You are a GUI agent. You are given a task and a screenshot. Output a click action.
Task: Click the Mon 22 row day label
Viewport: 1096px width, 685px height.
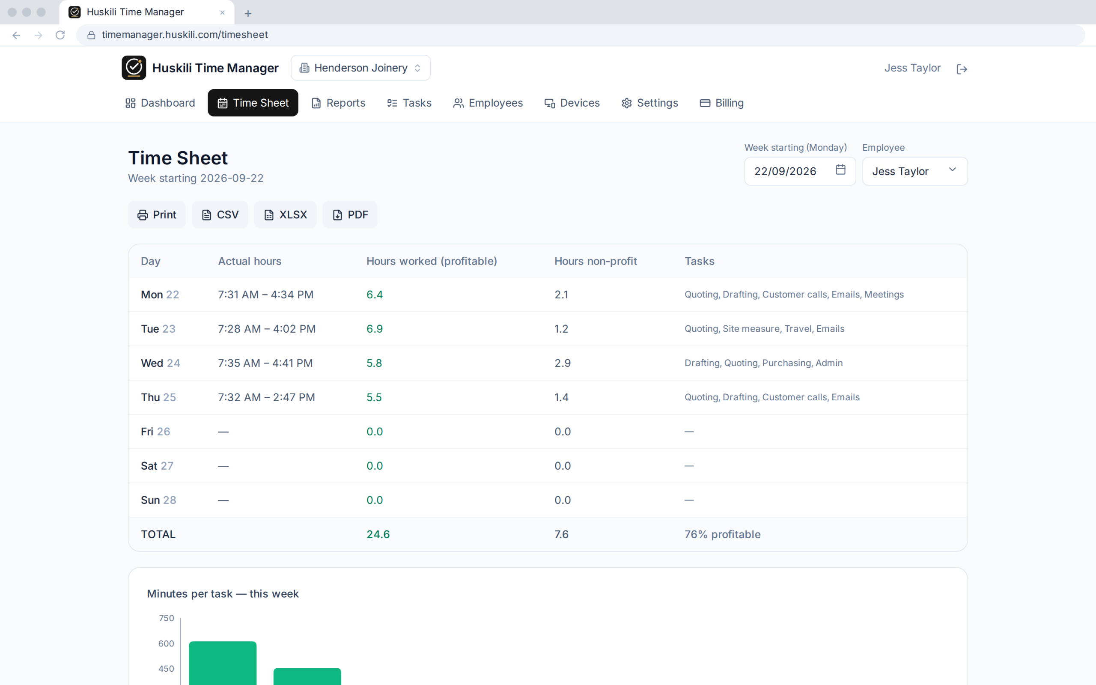[160, 295]
